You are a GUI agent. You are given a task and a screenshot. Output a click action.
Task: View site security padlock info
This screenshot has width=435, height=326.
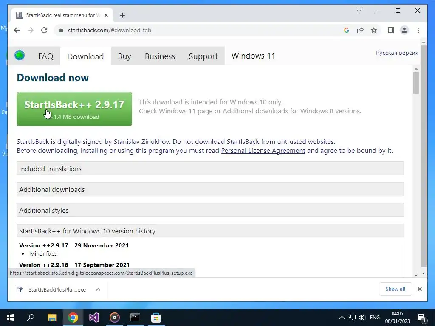click(61, 30)
